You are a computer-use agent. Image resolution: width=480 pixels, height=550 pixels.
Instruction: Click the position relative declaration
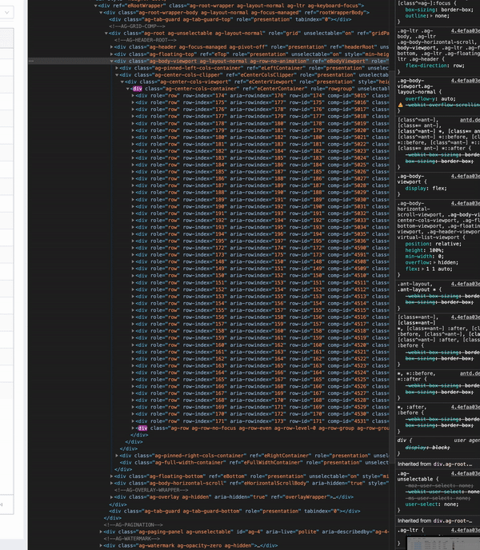coord(434,244)
